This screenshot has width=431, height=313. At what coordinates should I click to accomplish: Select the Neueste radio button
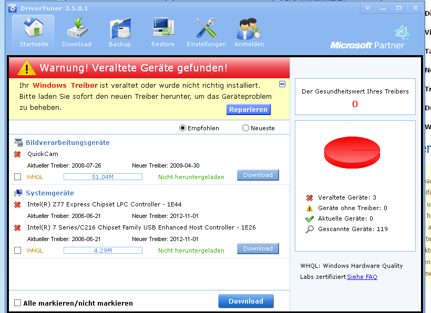(245, 128)
